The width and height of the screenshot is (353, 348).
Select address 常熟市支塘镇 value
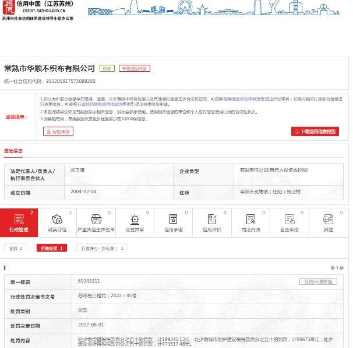click(270, 192)
